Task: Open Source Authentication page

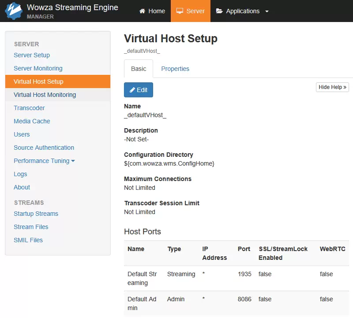Action: (44, 148)
